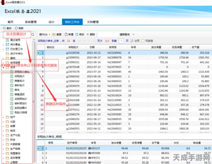Sort by the 采购批次 column header
212x164 pixels.
[73, 47]
